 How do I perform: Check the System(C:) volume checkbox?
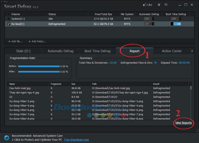[x=8, y=19]
